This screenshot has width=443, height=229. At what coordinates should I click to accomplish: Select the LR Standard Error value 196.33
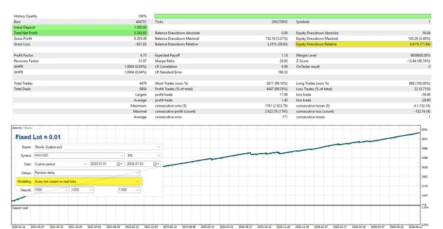tap(283, 72)
